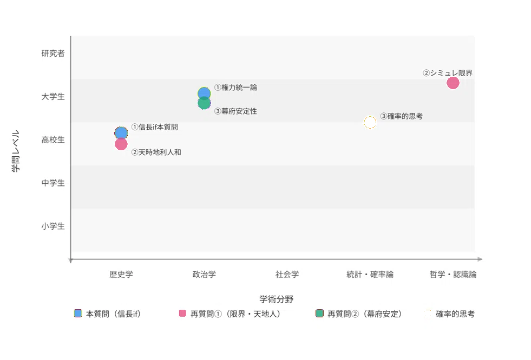Select the blue 信長if本質問 bubble
This screenshot has height=360, width=531.
(121, 132)
